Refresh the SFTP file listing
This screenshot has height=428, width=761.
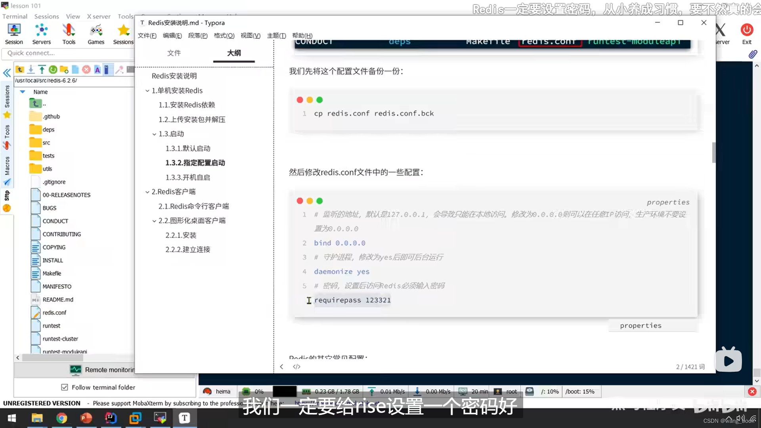tap(53, 69)
